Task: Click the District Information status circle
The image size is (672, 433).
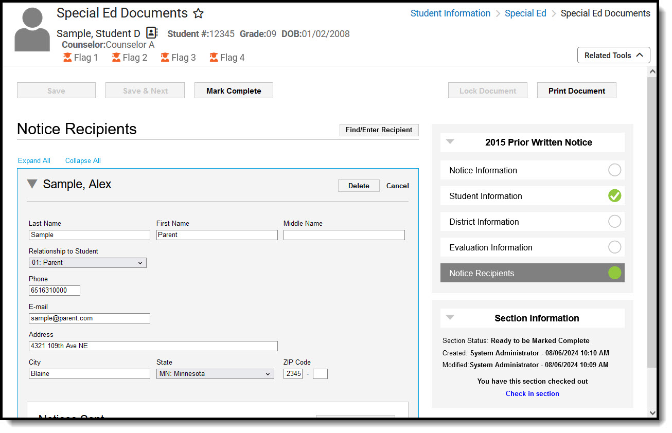Action: coord(614,221)
